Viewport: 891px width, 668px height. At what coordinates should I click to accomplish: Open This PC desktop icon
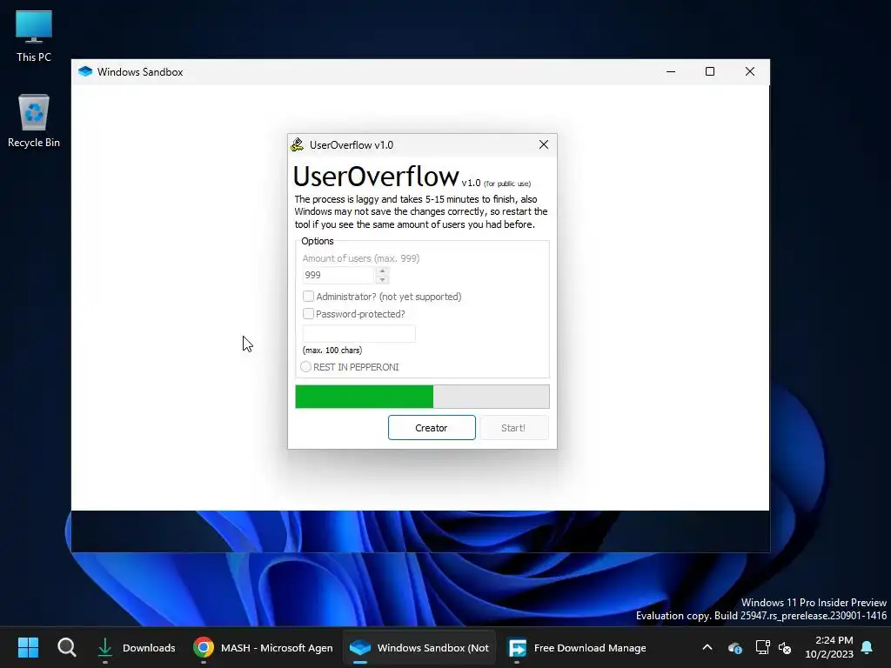(x=34, y=37)
